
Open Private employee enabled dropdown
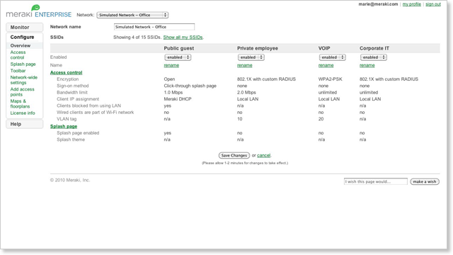point(251,57)
